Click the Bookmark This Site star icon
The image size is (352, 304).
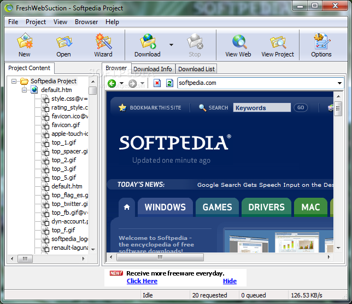(x=122, y=107)
